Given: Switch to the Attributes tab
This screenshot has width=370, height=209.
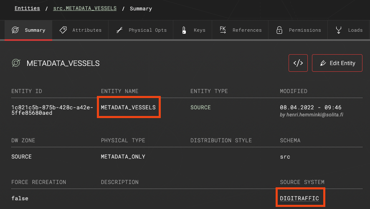Looking at the screenshot, I should pos(80,30).
